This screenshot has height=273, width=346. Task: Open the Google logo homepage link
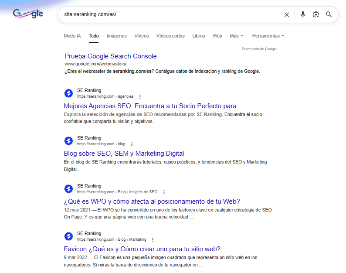click(28, 14)
